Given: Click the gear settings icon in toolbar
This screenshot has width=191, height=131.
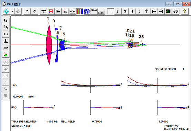Looking at the screenshot, I should 6,11.
